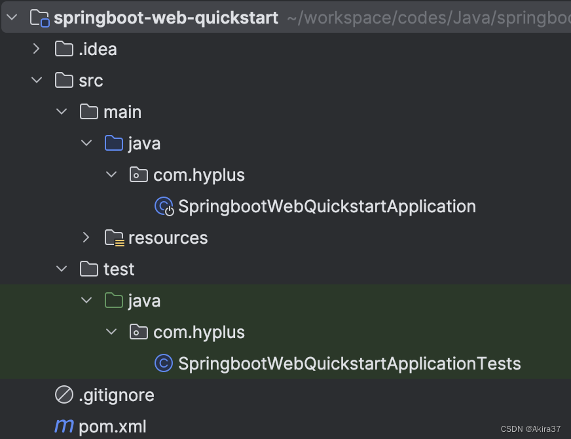
Task: Click the .gitignore ignored-file icon
Action: tap(63, 394)
